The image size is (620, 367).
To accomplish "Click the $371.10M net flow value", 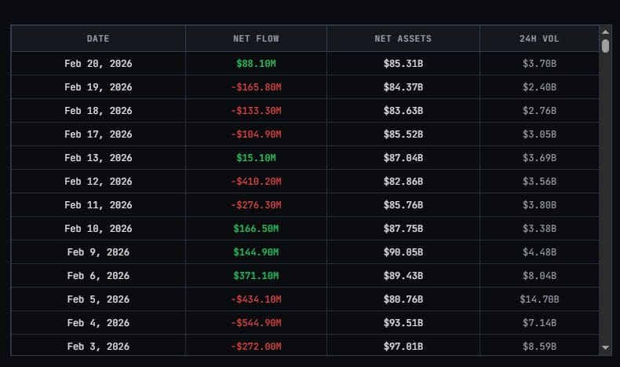I will 256,276.
